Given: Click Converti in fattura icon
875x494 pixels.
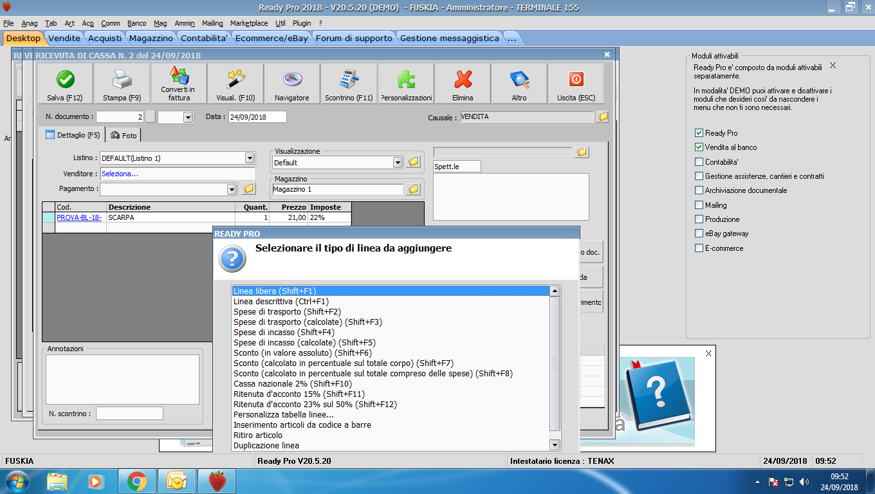Looking at the screenshot, I should (x=179, y=84).
